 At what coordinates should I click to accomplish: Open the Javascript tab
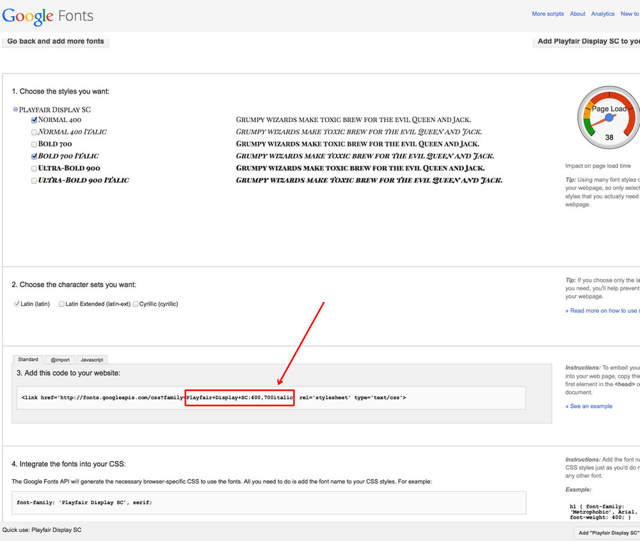click(x=92, y=360)
